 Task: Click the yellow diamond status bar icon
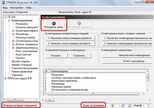(x=113, y=105)
